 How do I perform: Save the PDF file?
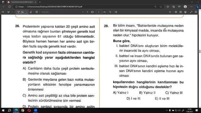[x=181, y=12]
